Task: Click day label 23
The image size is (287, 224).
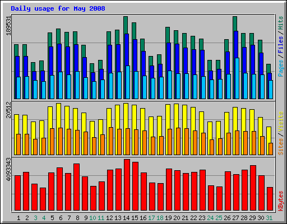Action: [202, 218]
